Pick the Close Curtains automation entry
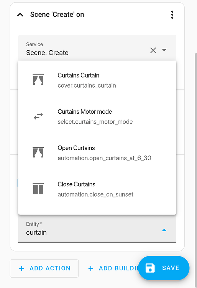197x288 pixels. (x=97, y=189)
